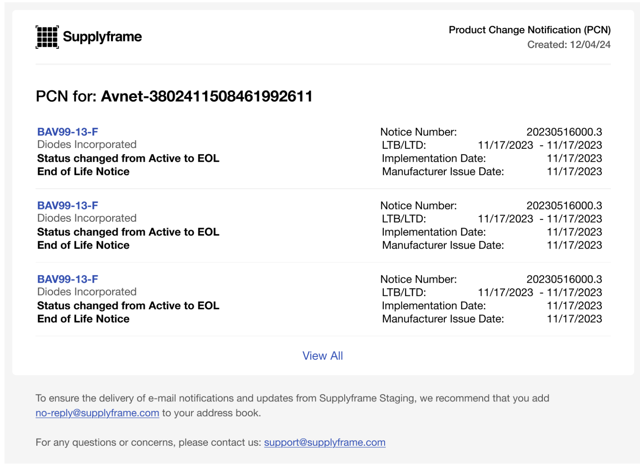Click the second entry's Notice Number label

(x=418, y=205)
